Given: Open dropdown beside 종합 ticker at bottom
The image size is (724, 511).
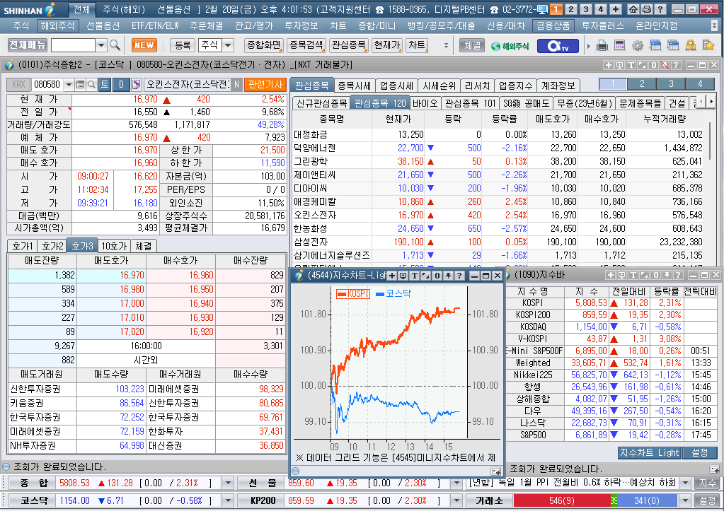Looking at the screenshot, I should click(228, 483).
